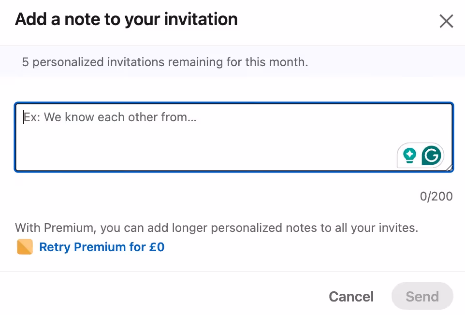Click the "5" in the remaining invitations notice
This screenshot has width=465, height=315.
tap(25, 62)
